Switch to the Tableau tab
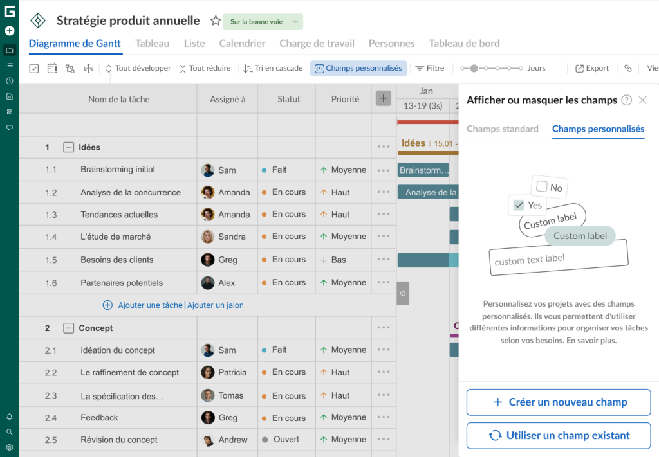Image resolution: width=659 pixels, height=457 pixels. point(152,44)
